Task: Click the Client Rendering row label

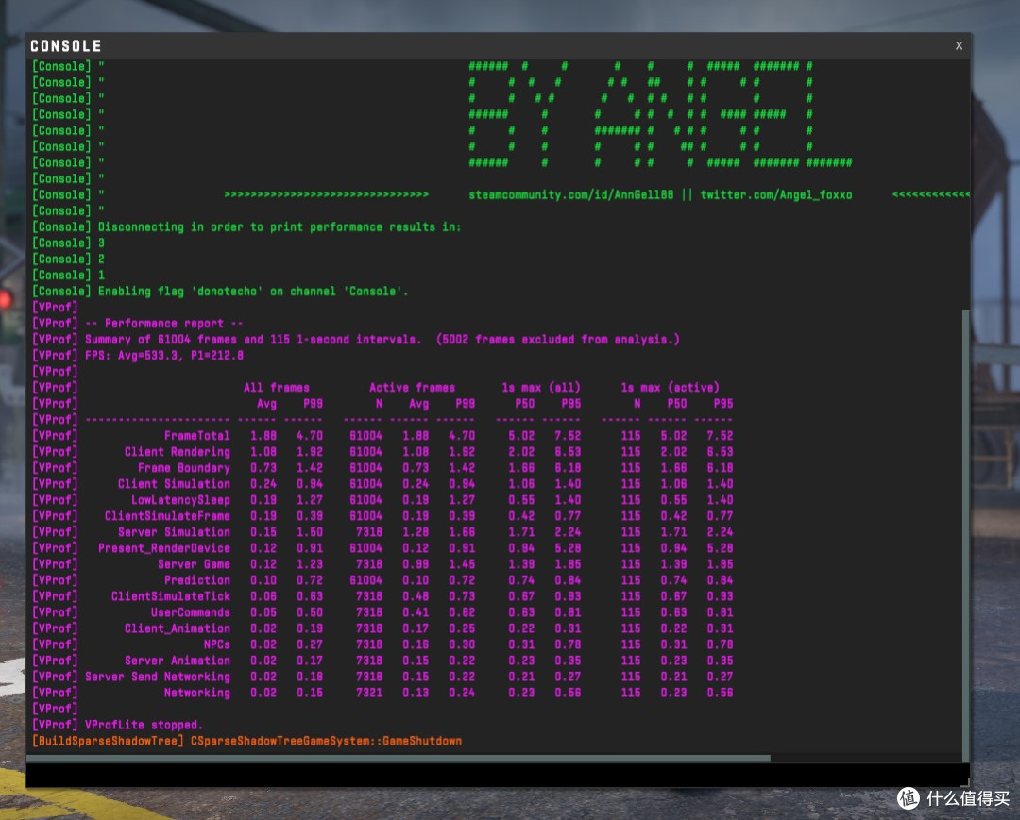Action: click(177, 452)
